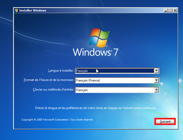Click the 'Entrez la langue' instruction text
This screenshot has width=183, height=140.
[96, 108]
